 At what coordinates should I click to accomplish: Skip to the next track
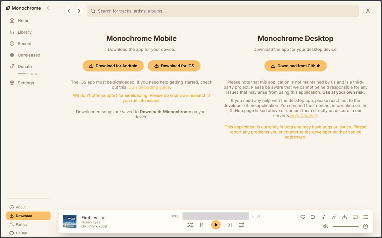229,225
